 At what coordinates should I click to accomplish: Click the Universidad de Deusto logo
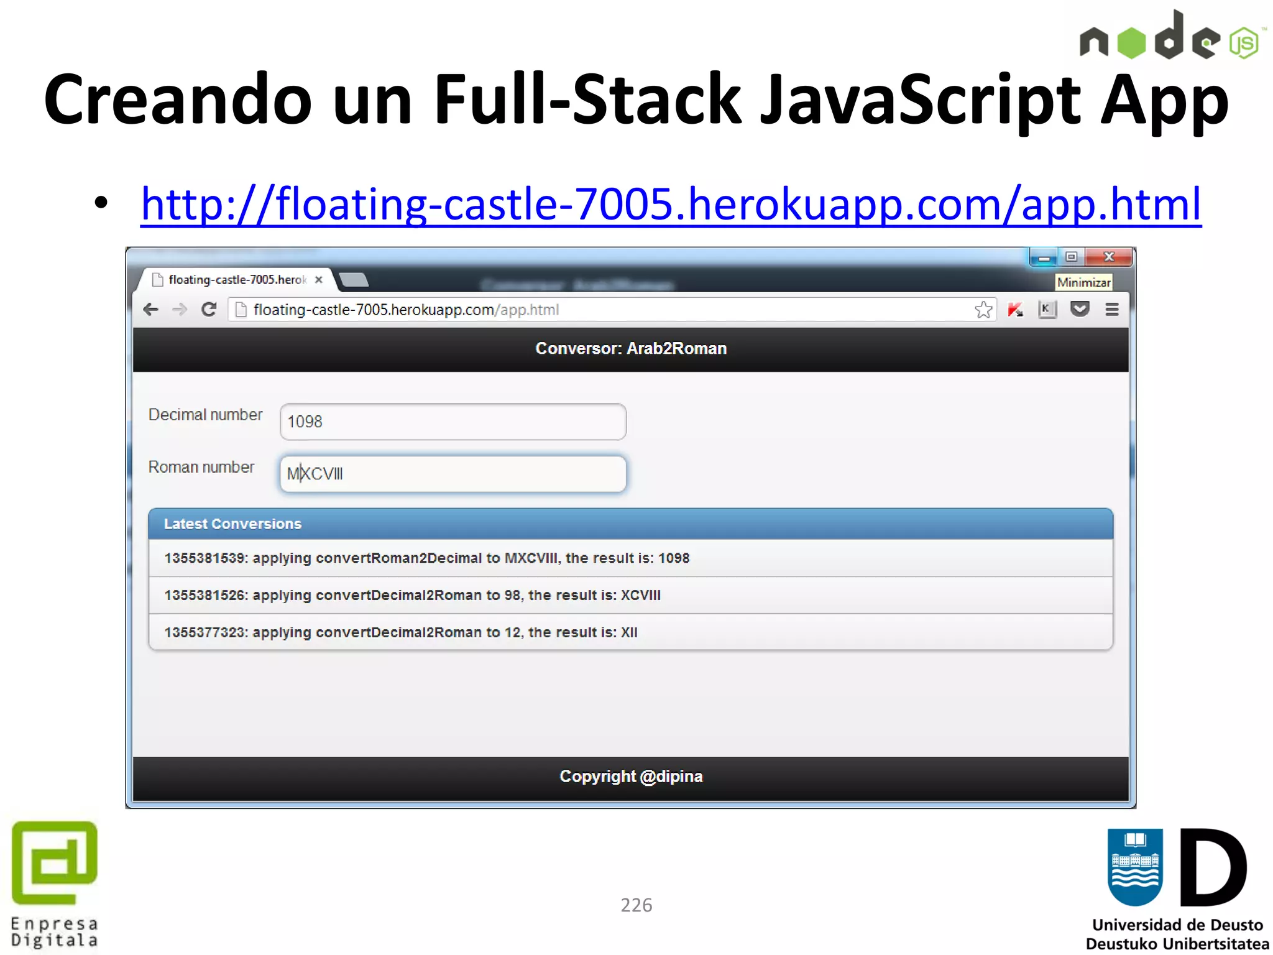pos(1177,889)
